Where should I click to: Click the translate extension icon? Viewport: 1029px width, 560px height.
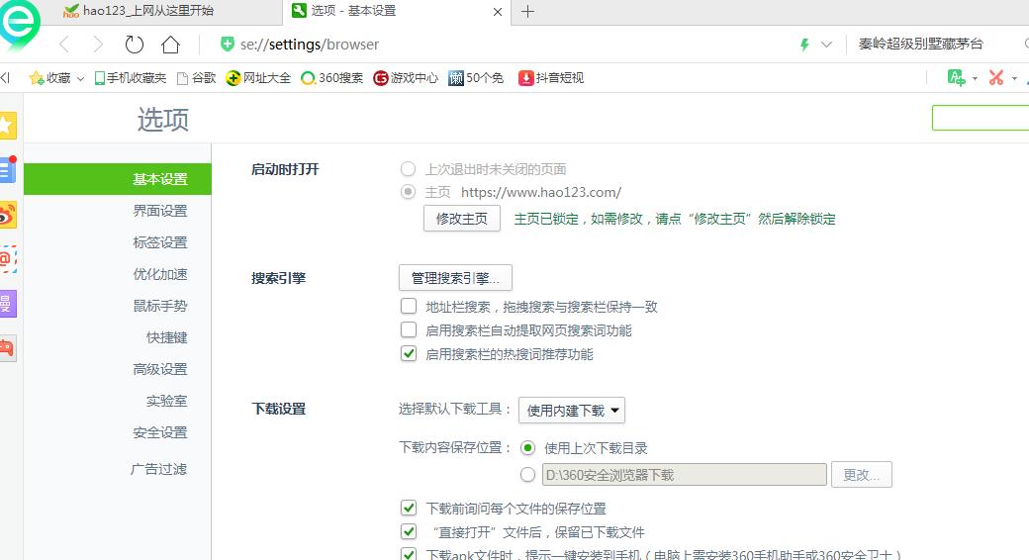click(x=956, y=78)
